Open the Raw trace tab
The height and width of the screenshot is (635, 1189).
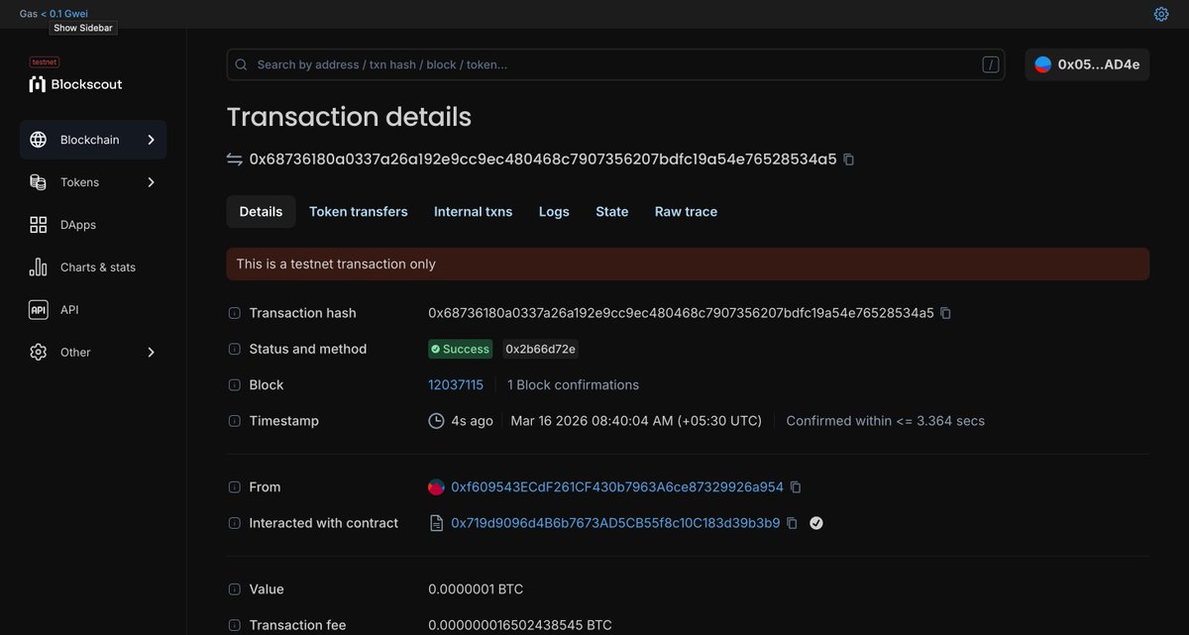click(x=686, y=212)
